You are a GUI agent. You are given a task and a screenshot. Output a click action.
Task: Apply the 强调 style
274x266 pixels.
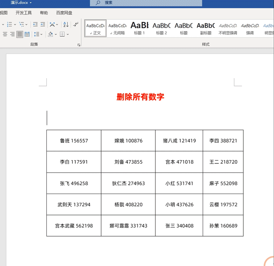250,28
